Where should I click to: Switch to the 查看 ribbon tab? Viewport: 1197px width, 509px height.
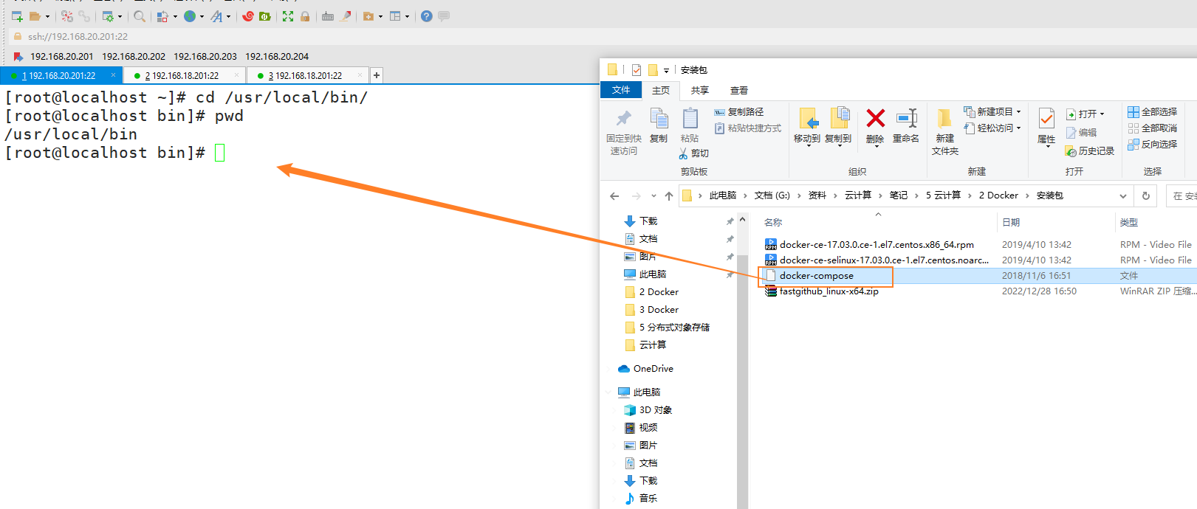[x=738, y=90]
